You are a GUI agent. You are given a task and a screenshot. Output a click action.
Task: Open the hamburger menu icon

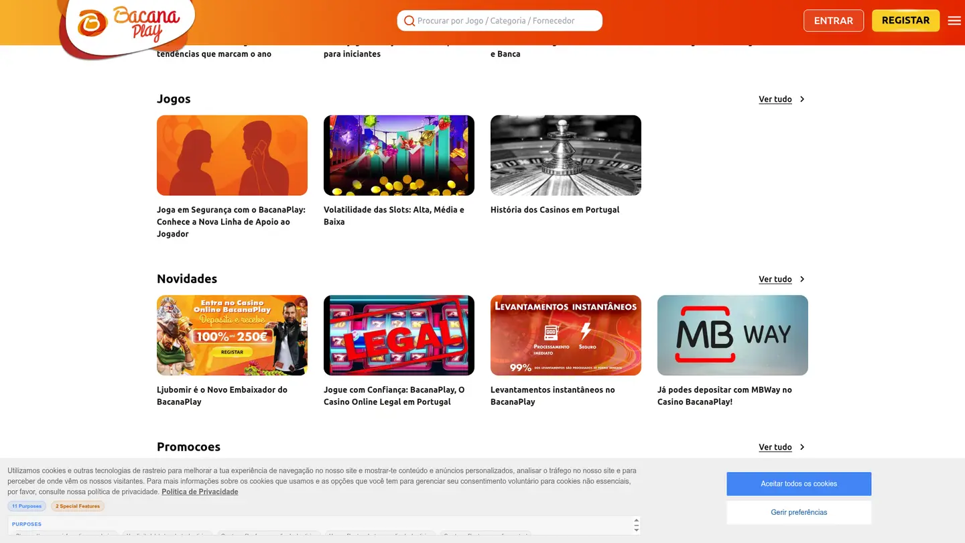pos(954,21)
